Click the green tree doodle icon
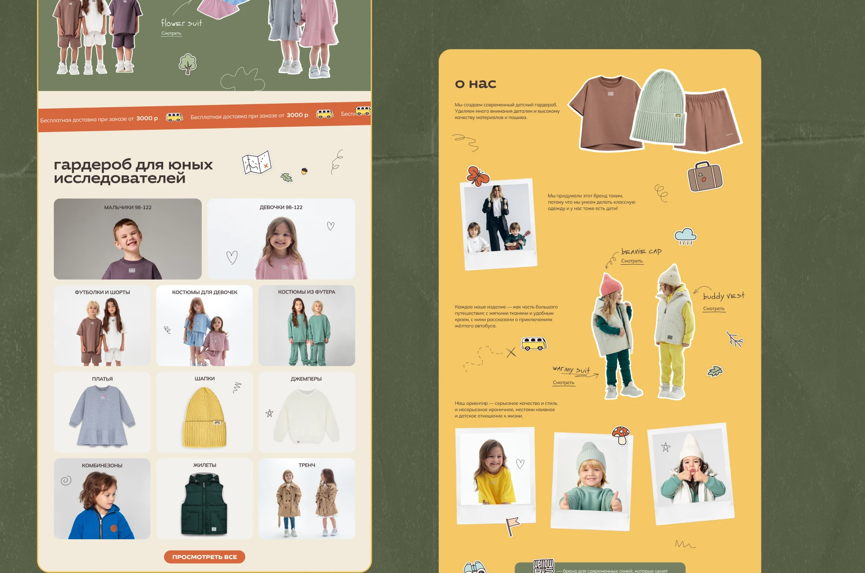This screenshot has height=573, width=865. pyautogui.click(x=188, y=64)
